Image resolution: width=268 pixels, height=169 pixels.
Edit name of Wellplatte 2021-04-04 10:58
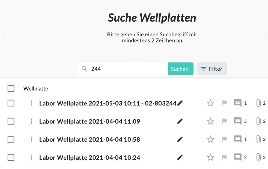180,139
